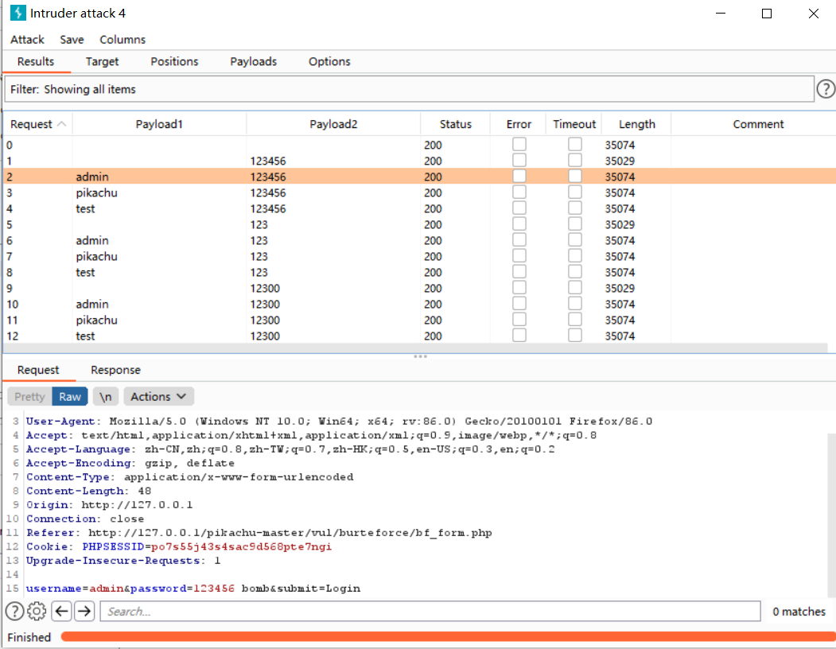Viewport: 836px width, 649px height.
Task: Click the panel splitter dots handle
Action: [420, 356]
